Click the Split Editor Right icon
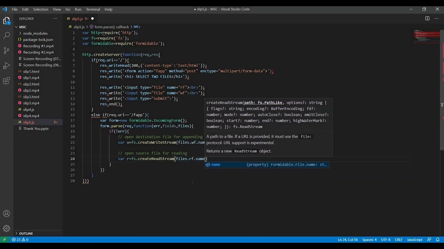The height and width of the screenshot is (249, 444). (x=427, y=18)
